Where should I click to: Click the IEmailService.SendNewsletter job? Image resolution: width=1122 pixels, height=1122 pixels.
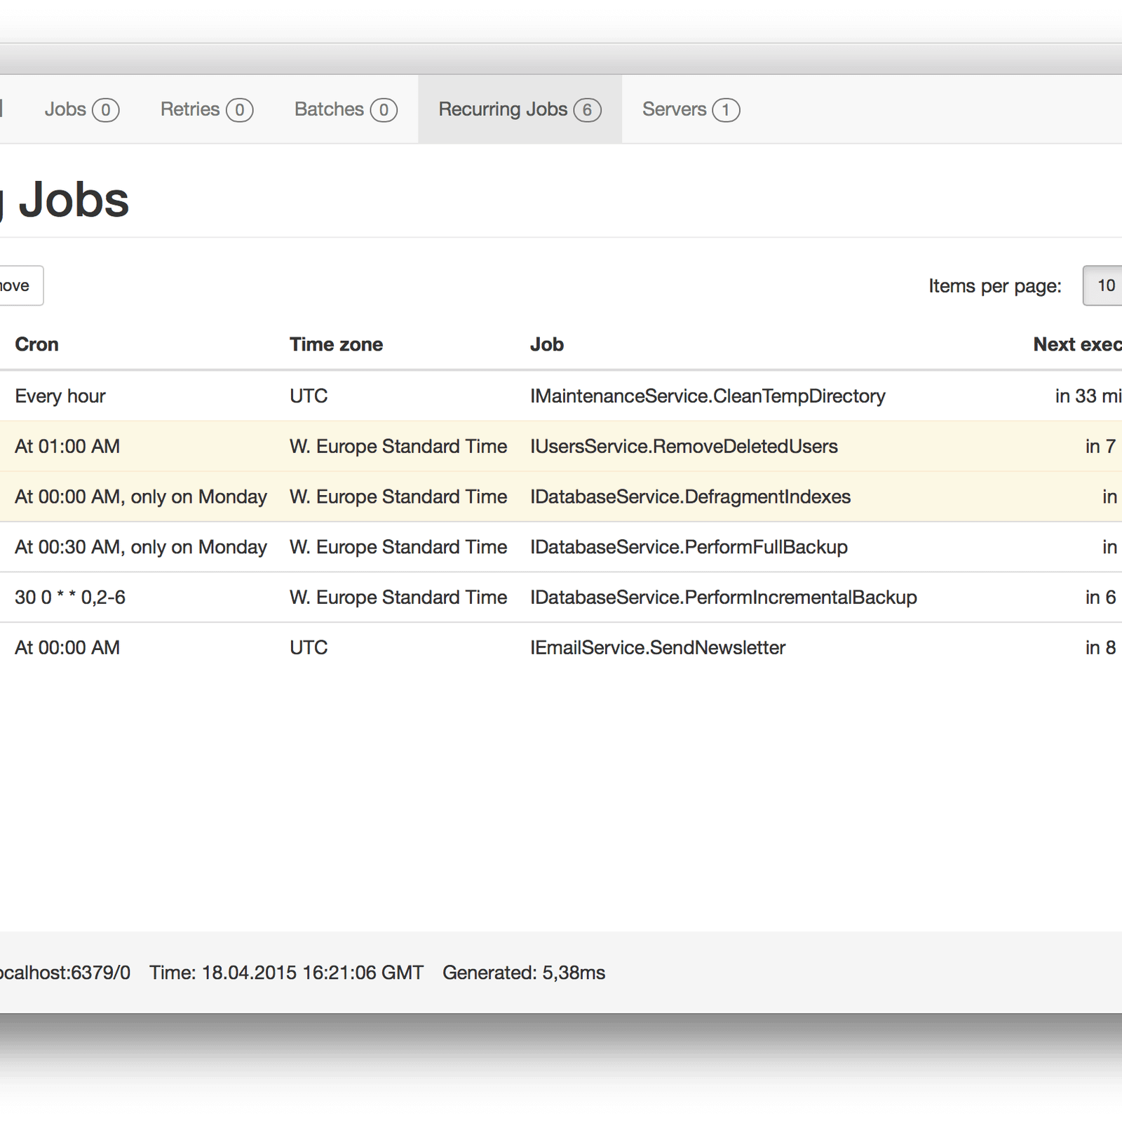click(657, 648)
